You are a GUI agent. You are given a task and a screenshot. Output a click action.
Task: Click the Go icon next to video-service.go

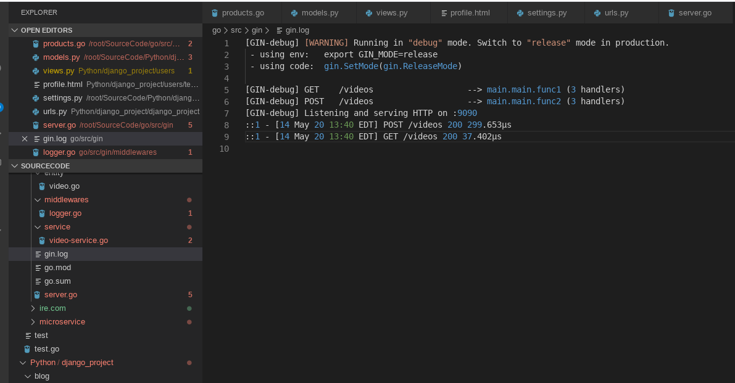click(x=42, y=241)
